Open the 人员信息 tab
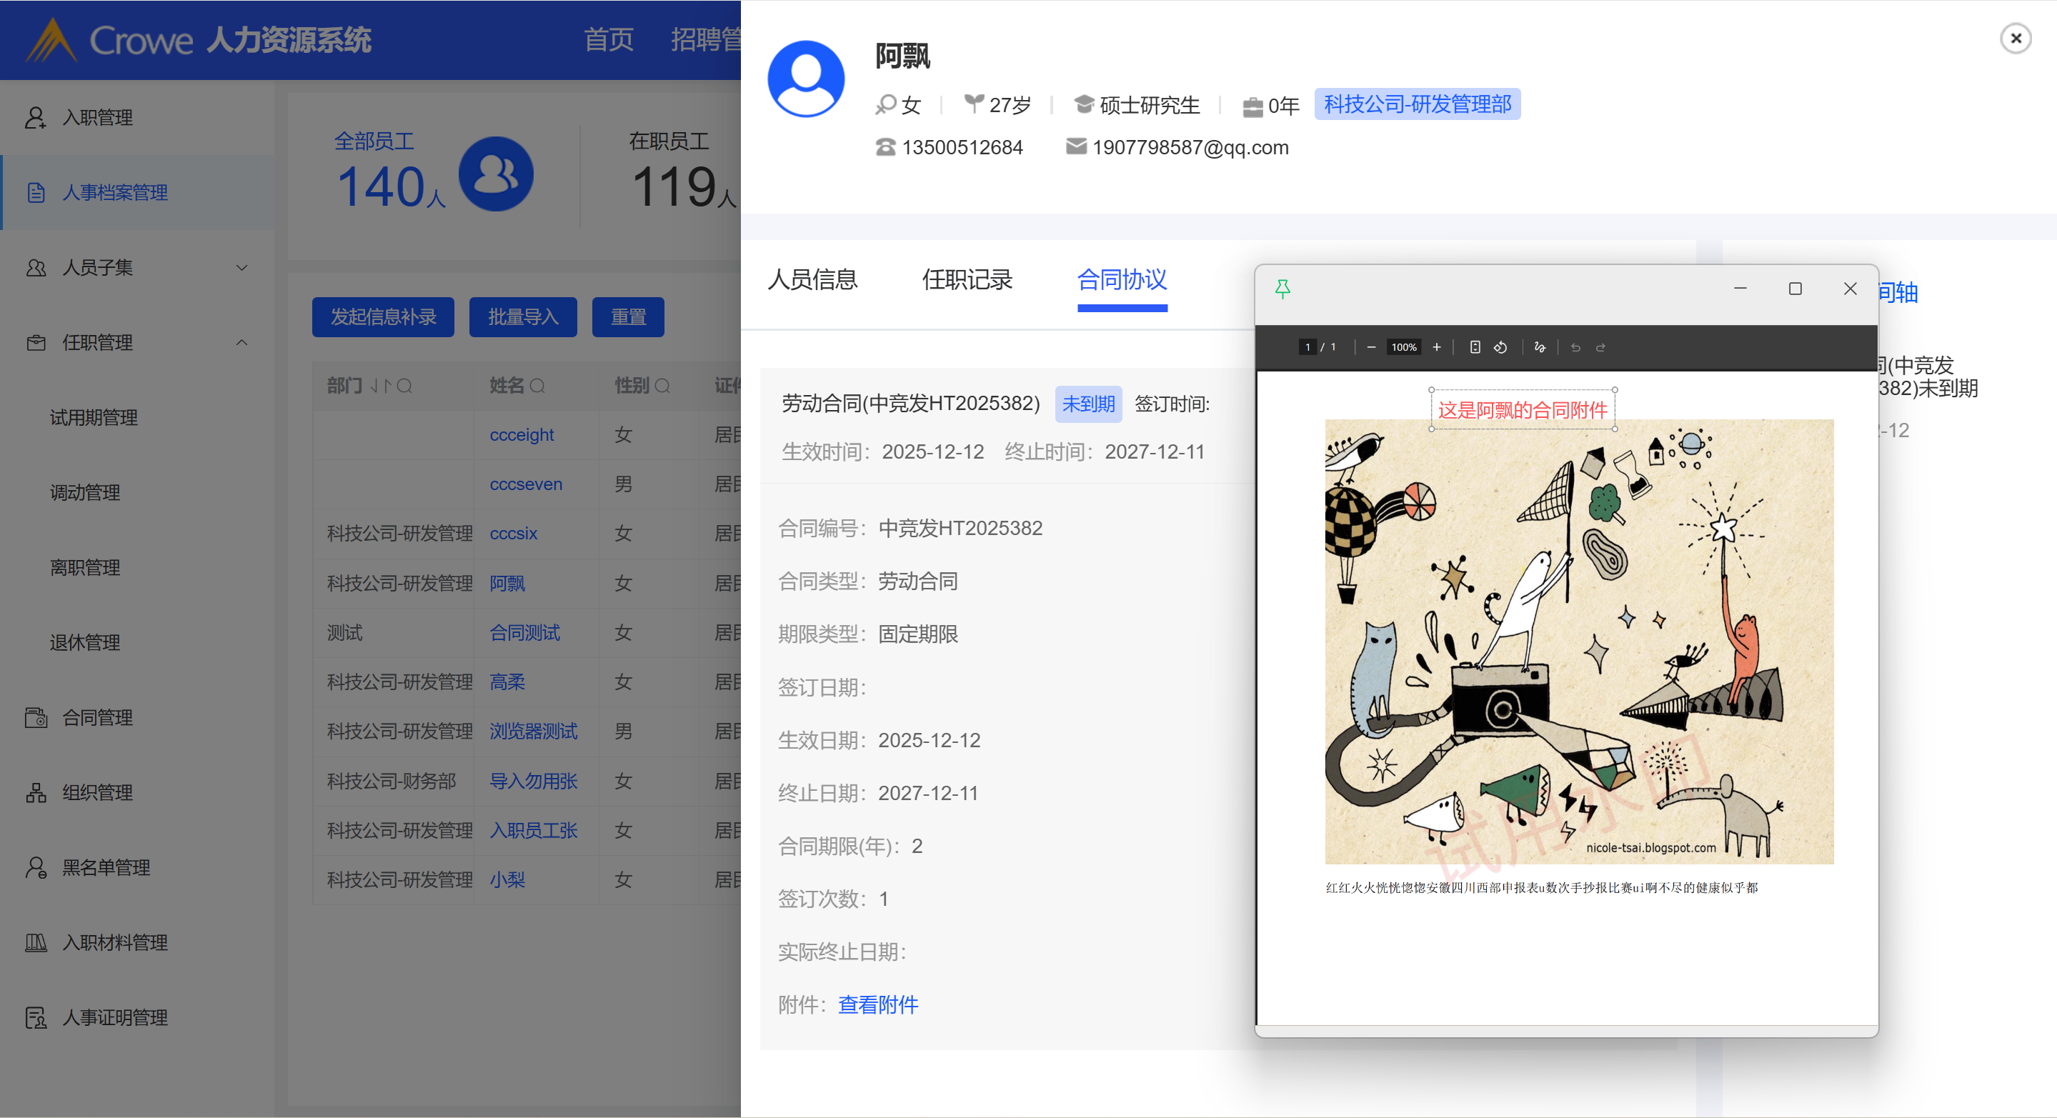The height and width of the screenshot is (1118, 2057). pyautogui.click(x=812, y=279)
